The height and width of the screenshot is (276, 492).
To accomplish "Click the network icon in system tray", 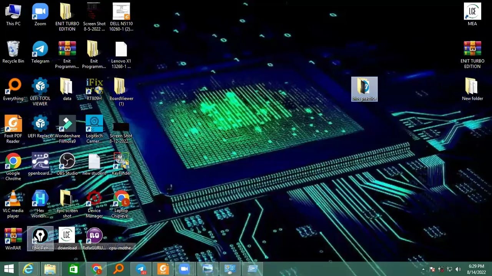I will [449, 269].
